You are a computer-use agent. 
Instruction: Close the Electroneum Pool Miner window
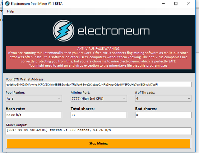pyautogui.click(x=189, y=3)
